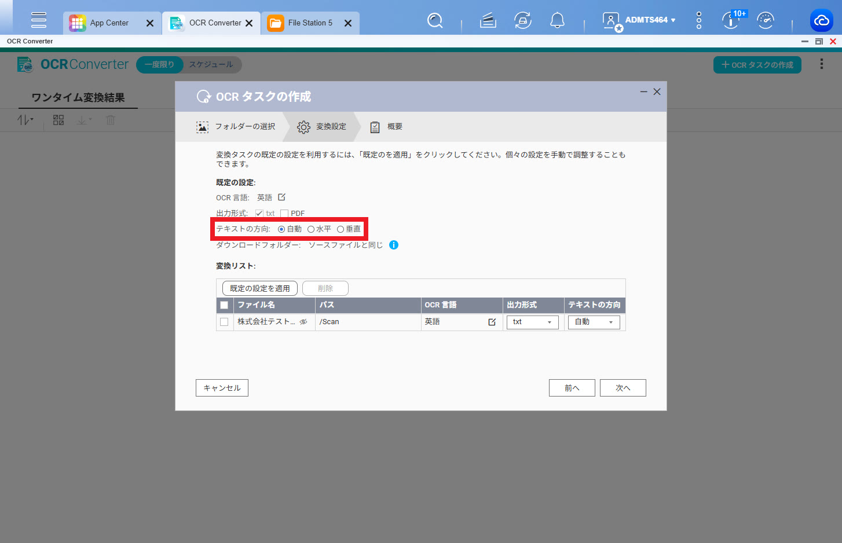This screenshot has width=842, height=543.
Task: Open the search icon in top bar
Action: click(x=434, y=21)
